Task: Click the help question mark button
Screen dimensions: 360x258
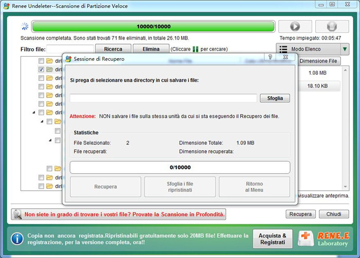Action: pos(270,57)
